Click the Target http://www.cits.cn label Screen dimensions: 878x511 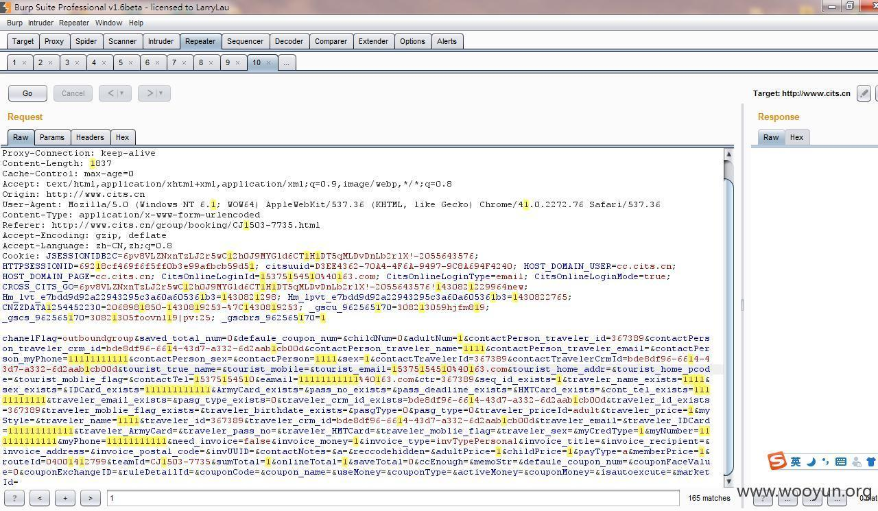pyautogui.click(x=802, y=93)
